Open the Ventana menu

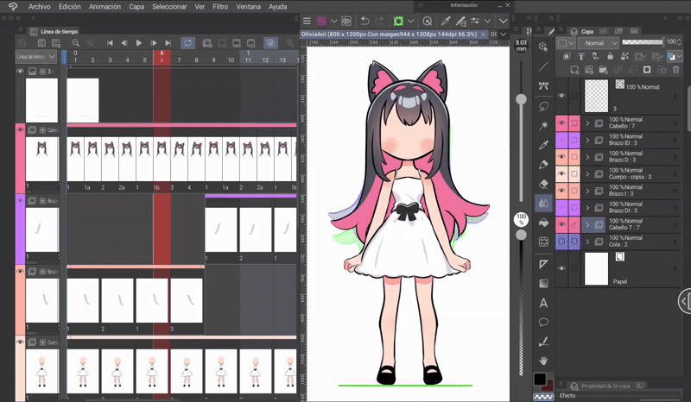pos(248,7)
